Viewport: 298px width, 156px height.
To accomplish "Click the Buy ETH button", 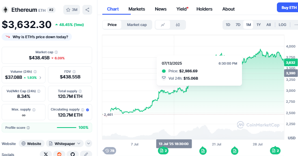I will point(288,8).
